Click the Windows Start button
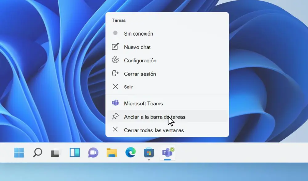 [19, 152]
